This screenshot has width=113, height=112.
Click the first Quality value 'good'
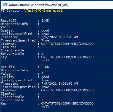click(x=45, y=30)
